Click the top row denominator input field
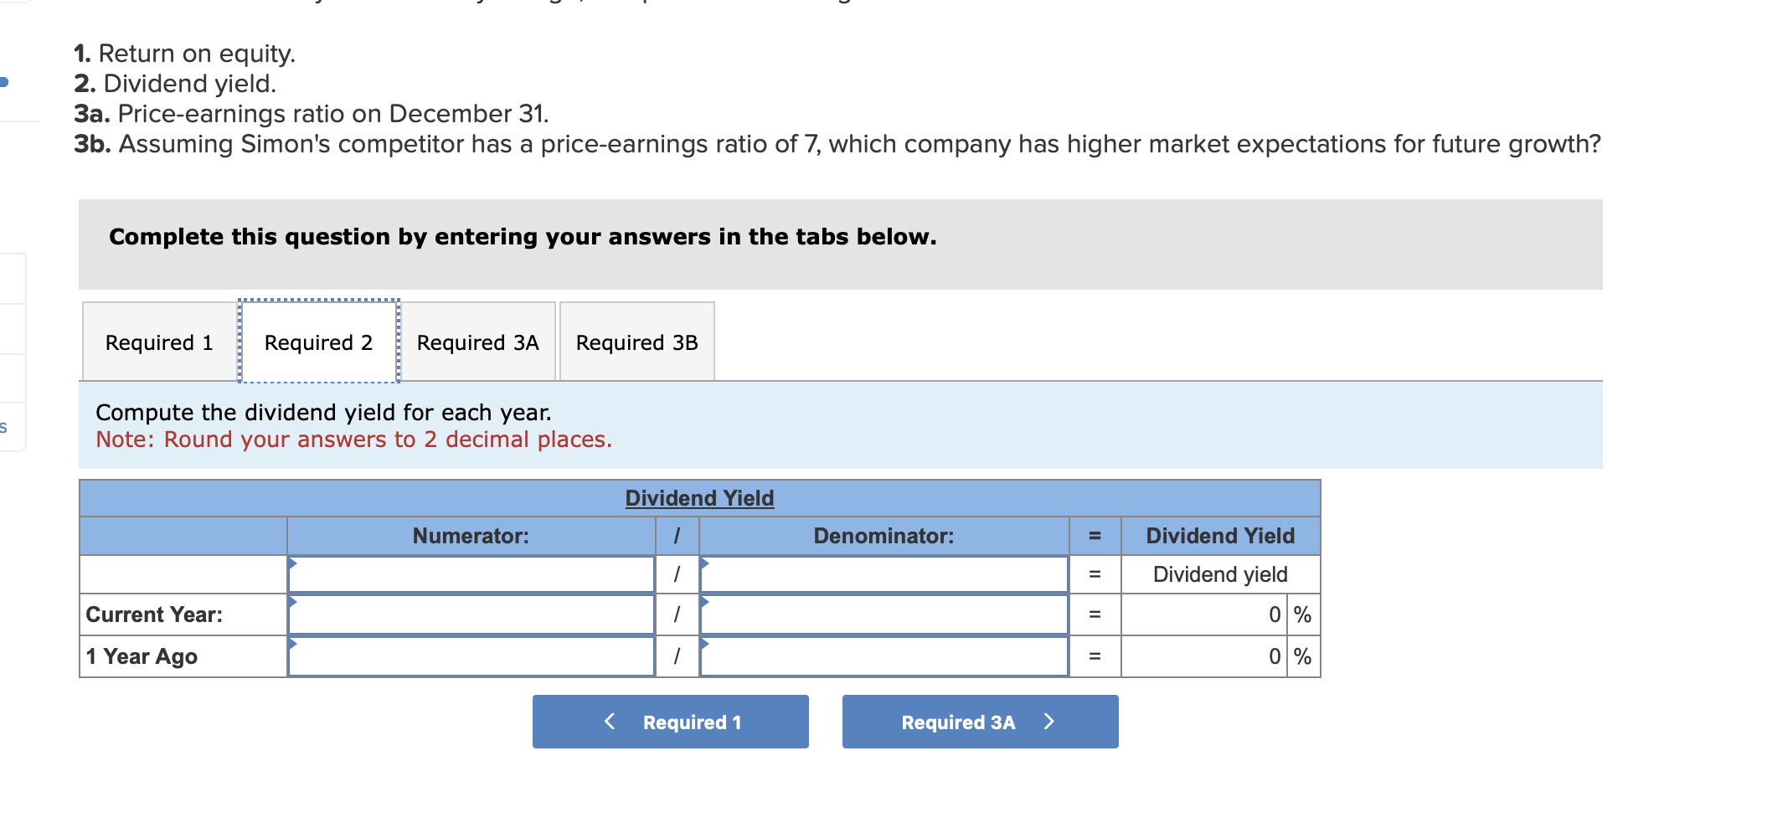 click(883, 573)
